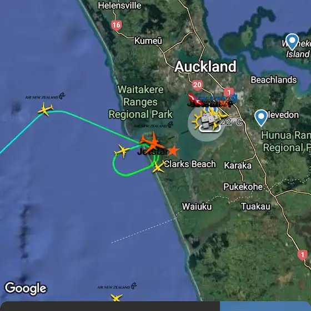Open the blue pin beside Clevedon
311x311 pixels.
click(261, 118)
